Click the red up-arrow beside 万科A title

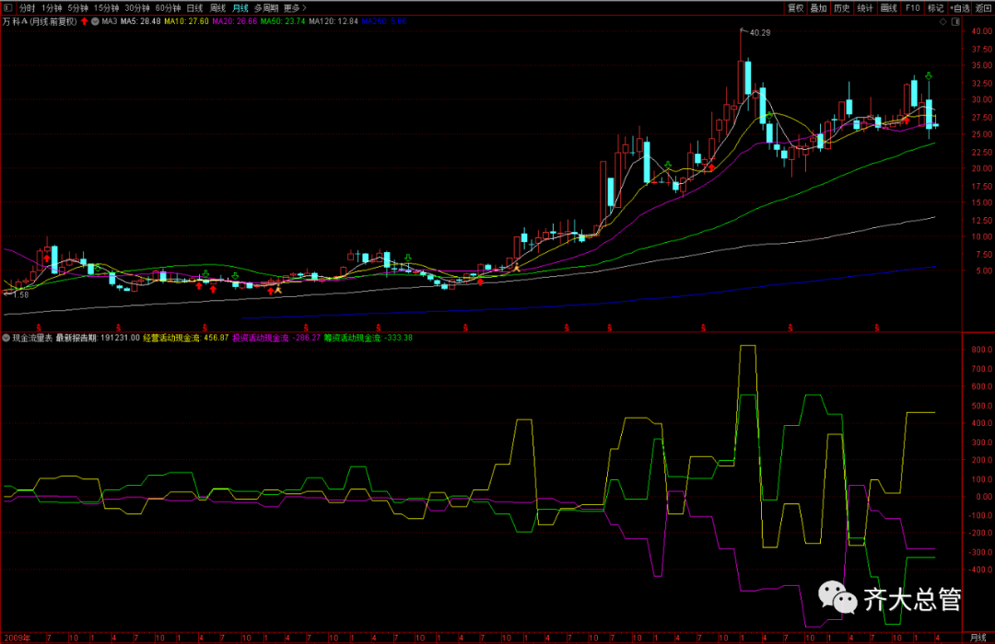(85, 21)
